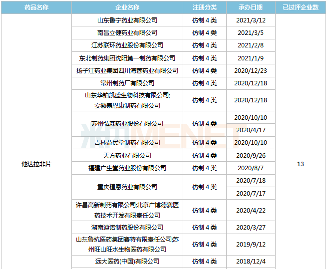
Task: Select 福建广生堂药业股份有限公司 cell
Action: click(127, 168)
